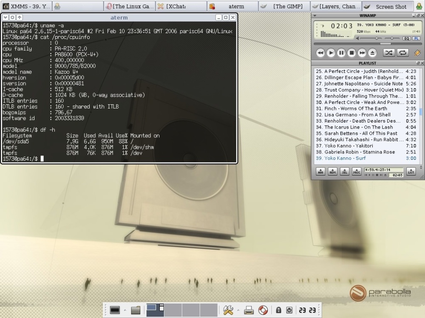Select track 27 Johnette Napolitano - Suicide Note
The width and height of the screenshot is (425, 318).
coord(366,84)
